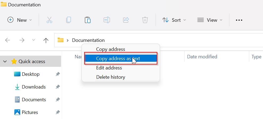Click the Paste clipboard icon

(x=88, y=20)
